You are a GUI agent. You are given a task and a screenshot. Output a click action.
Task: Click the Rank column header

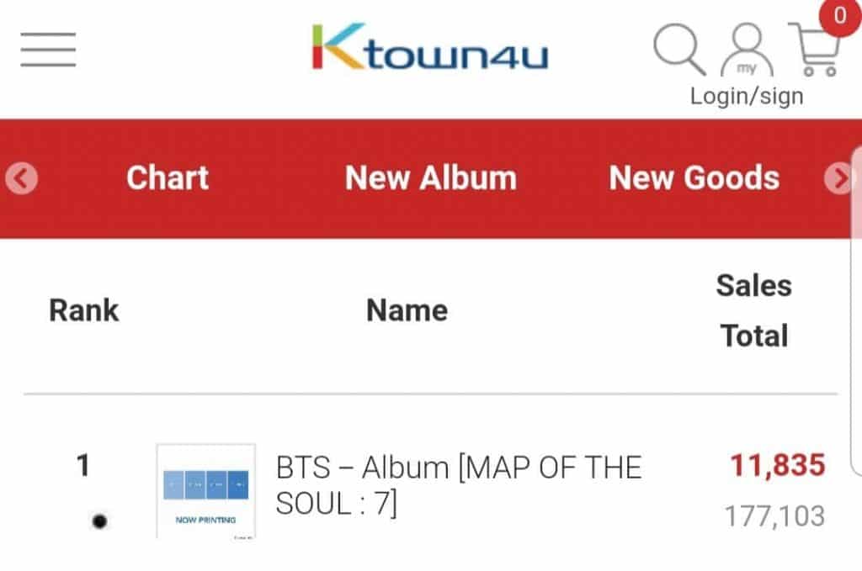(84, 310)
